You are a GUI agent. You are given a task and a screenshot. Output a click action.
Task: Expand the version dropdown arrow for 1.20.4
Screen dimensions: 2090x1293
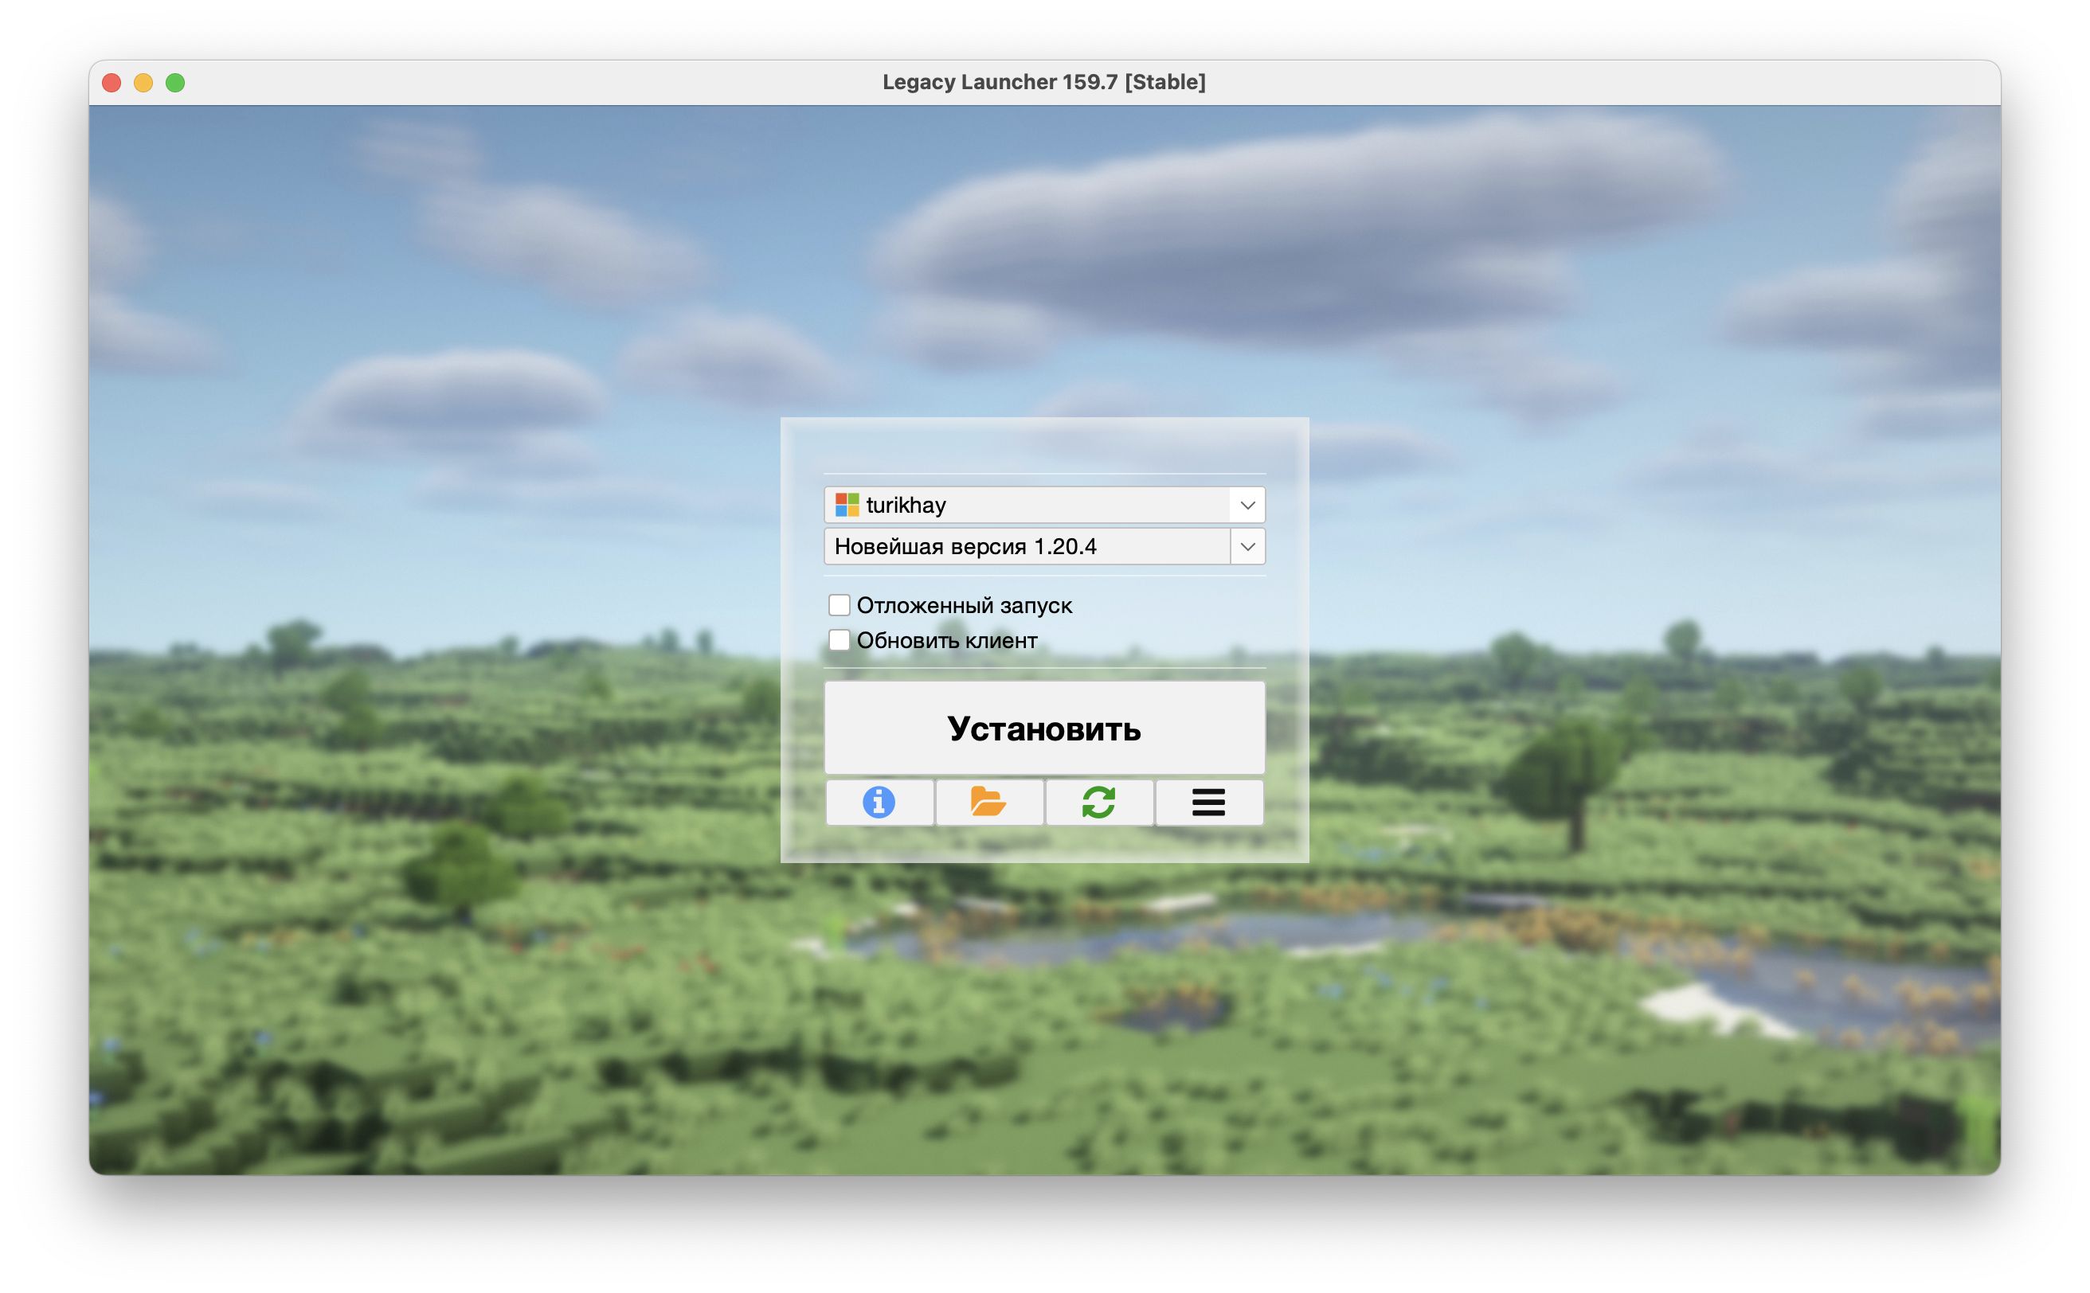coord(1247,546)
